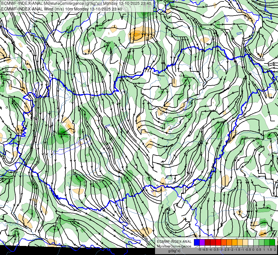Click the -0.5 tick label in legend
278x255 pixels.
click(x=248, y=250)
